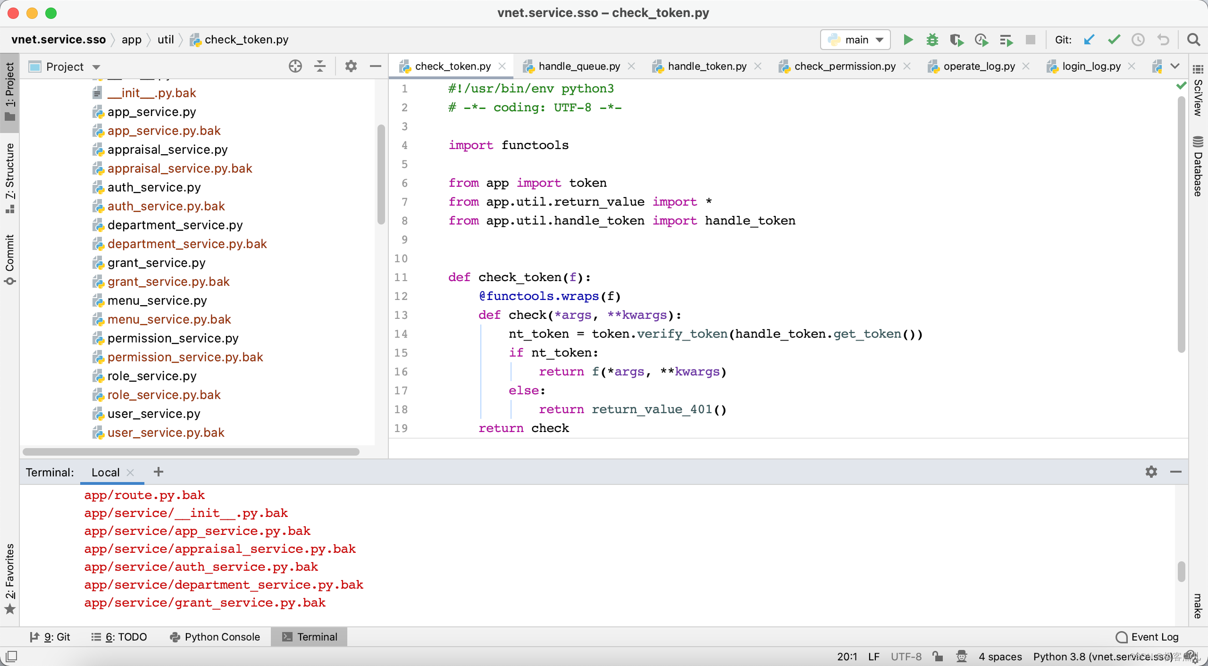Start debugging with the bug icon
This screenshot has width=1208, height=666.
[932, 40]
